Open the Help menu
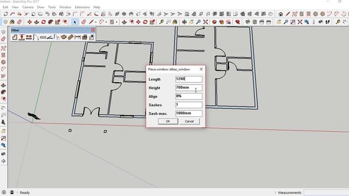The height and width of the screenshot is (196, 349). (x=97, y=7)
